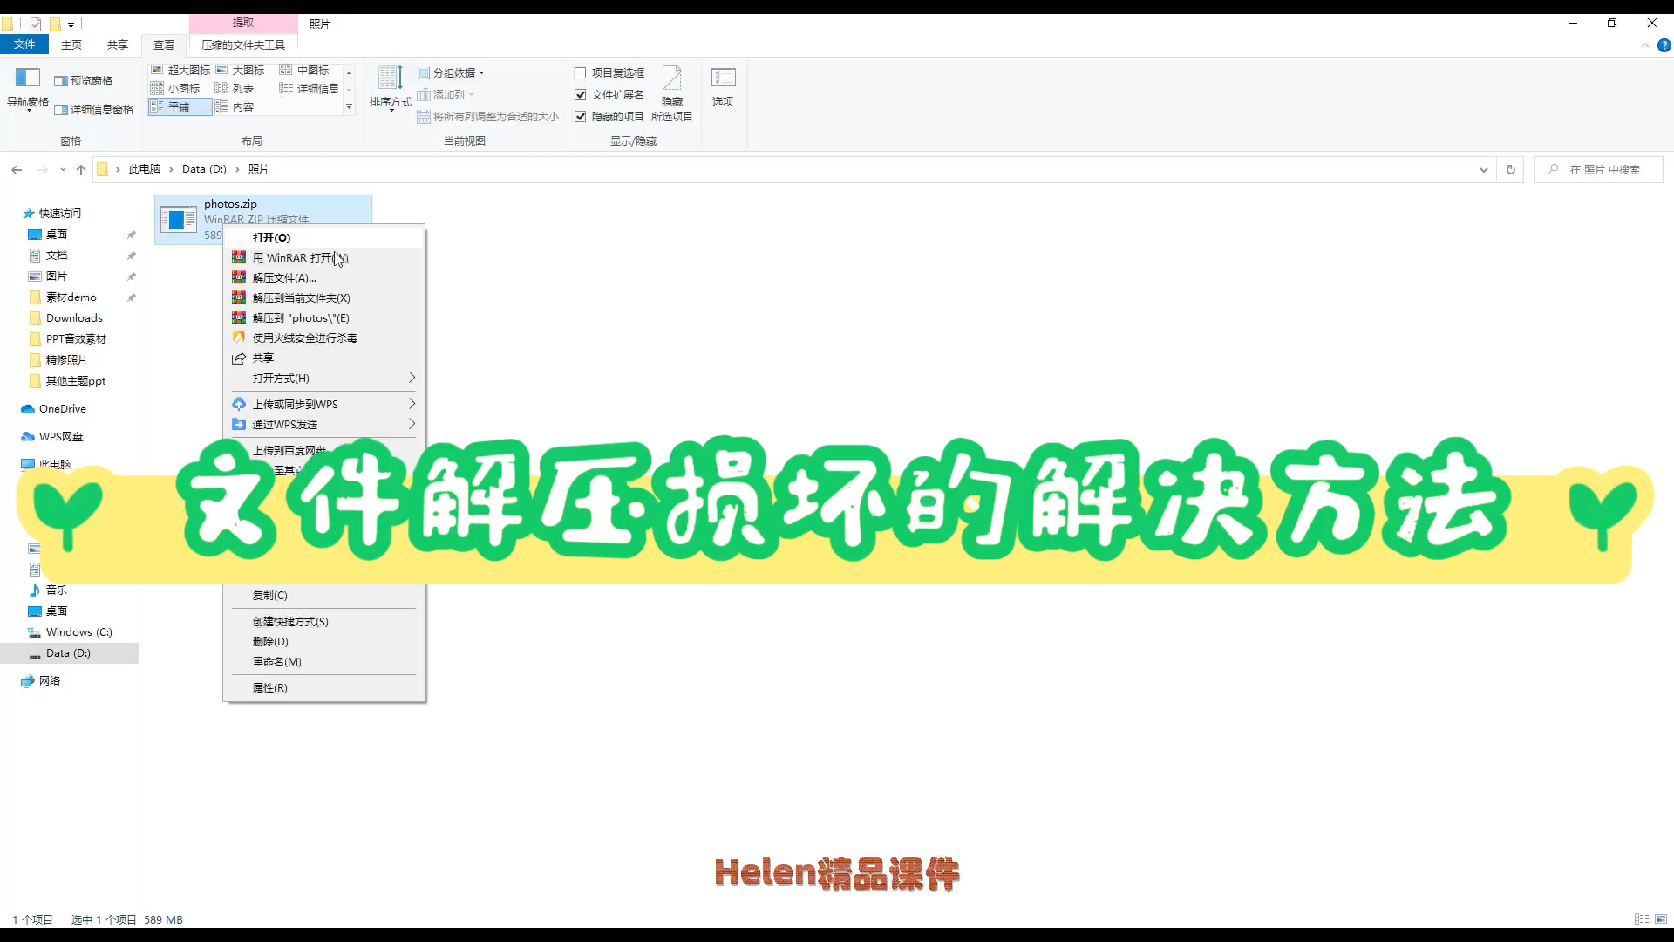Click 删除(D) button in context menu
The width and height of the screenshot is (1674, 942).
coord(269,641)
